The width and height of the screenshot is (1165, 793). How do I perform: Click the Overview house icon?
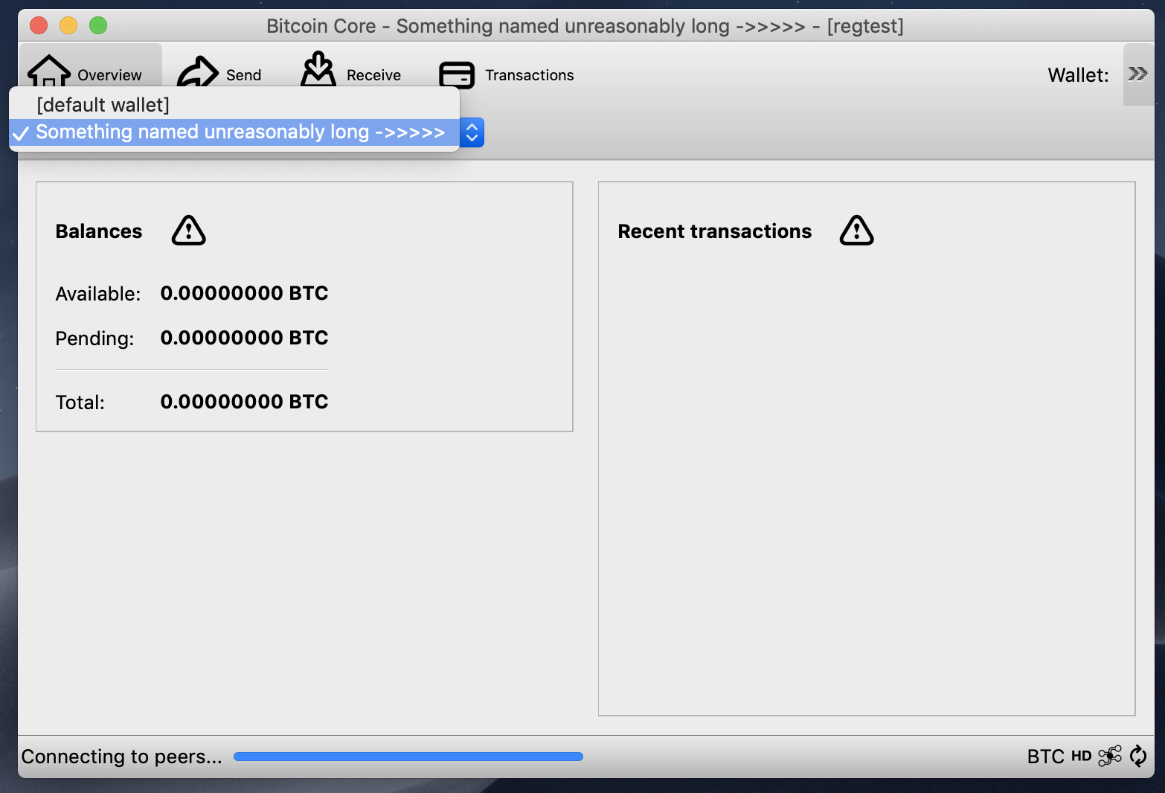tap(49, 71)
